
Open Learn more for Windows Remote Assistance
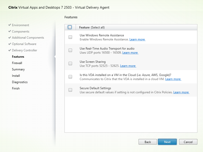point(137,40)
